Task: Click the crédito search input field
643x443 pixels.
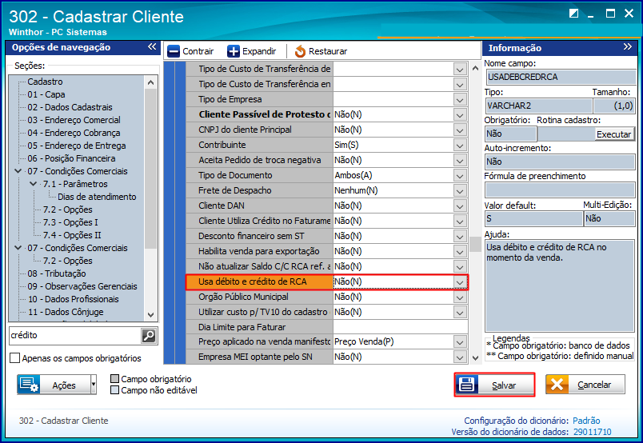Action: pyautogui.click(x=75, y=336)
